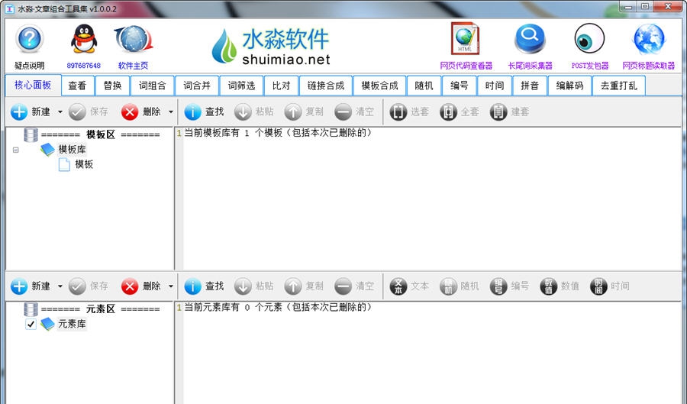Viewport: 687px width, 404px height.
Task: Switch to the 查看 tab
Action: pyautogui.click(x=77, y=86)
